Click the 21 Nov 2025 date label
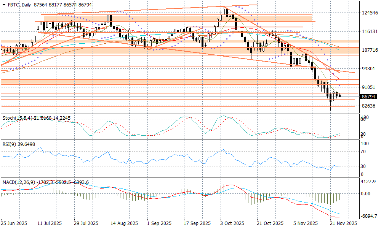 click(344, 223)
